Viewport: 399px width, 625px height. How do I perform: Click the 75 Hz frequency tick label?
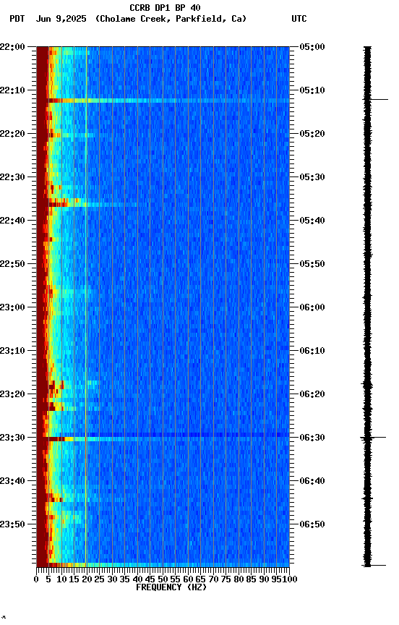pos(226,579)
